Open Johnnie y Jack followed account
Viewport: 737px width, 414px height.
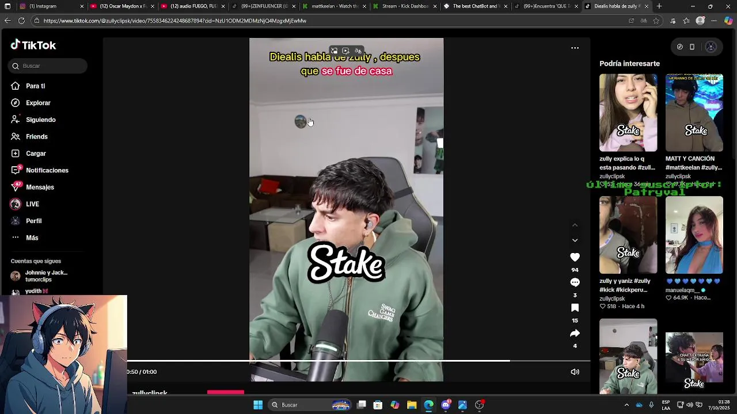pyautogui.click(x=39, y=276)
